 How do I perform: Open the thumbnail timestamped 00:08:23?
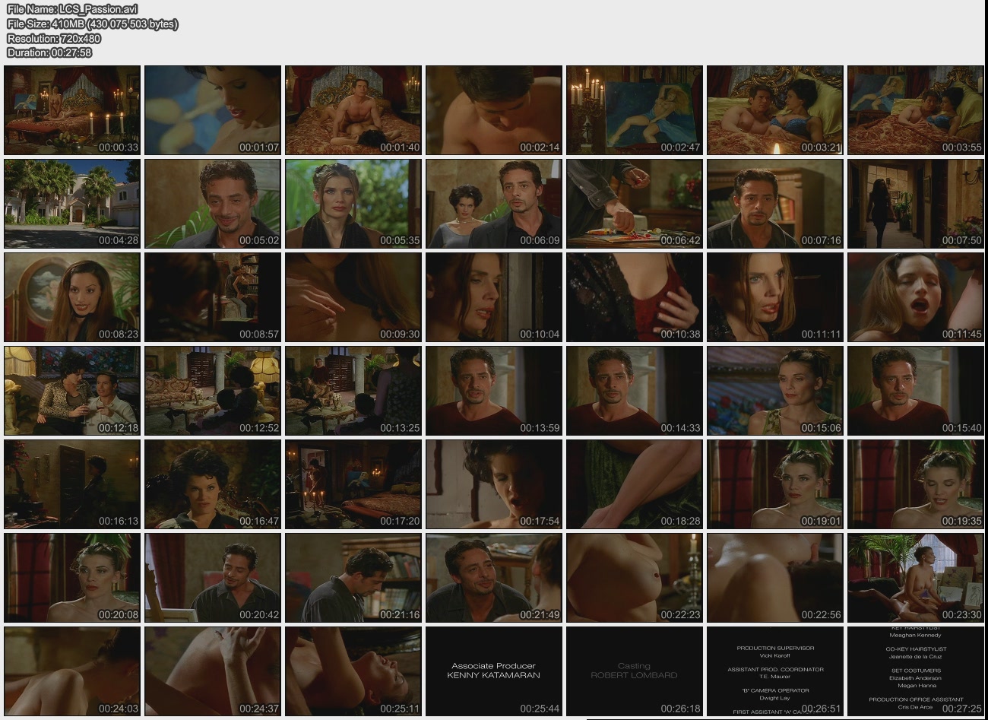coord(71,297)
